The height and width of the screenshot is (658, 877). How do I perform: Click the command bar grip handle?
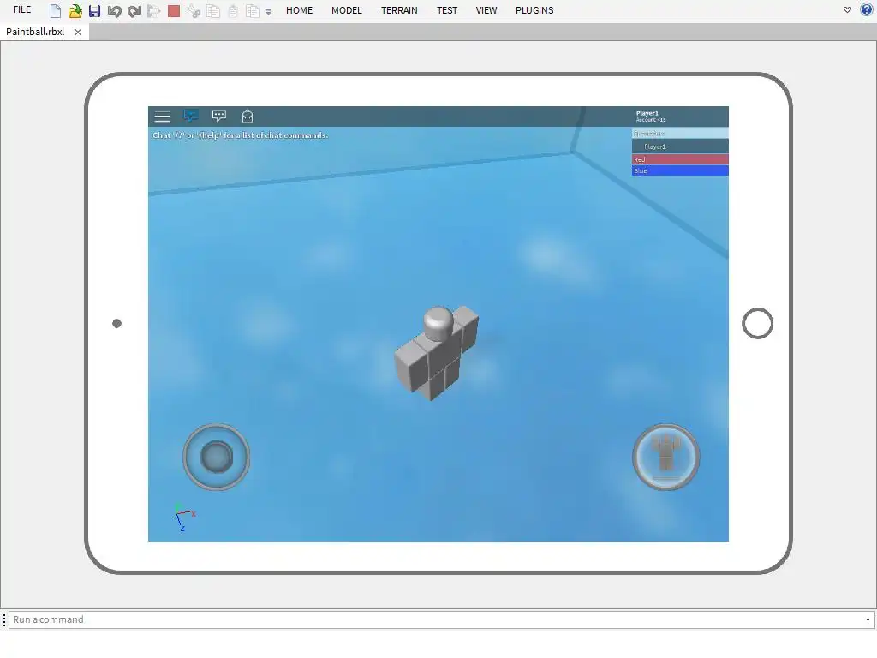[x=4, y=619]
